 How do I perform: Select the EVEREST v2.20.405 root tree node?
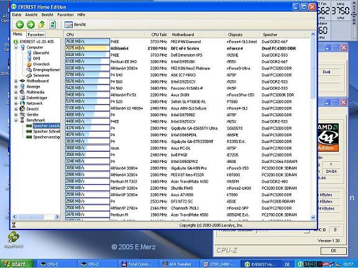pyautogui.click(x=37, y=42)
